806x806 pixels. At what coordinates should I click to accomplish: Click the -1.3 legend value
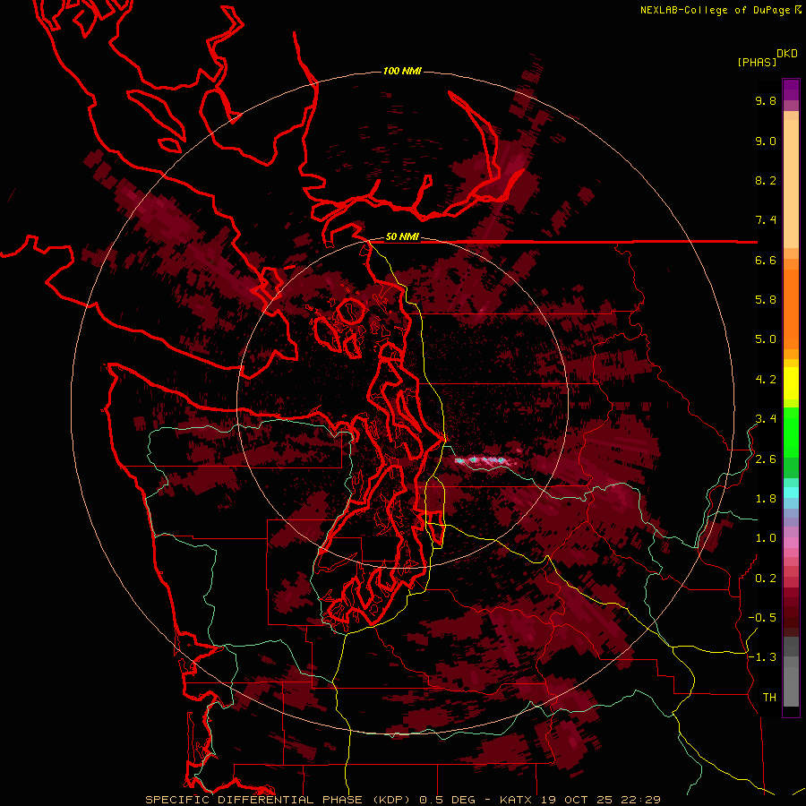point(762,657)
